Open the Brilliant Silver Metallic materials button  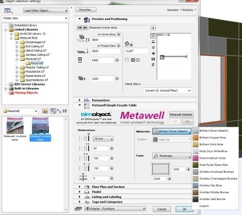click(172, 131)
